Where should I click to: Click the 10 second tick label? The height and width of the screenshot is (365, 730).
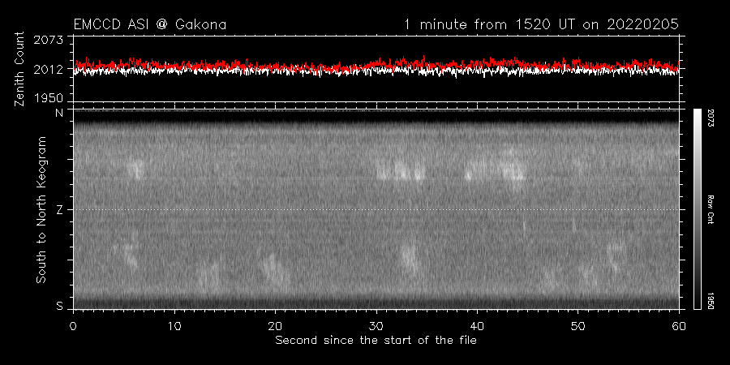pos(174,325)
